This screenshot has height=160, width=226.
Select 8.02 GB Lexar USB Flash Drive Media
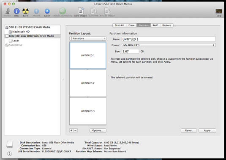(33, 36)
